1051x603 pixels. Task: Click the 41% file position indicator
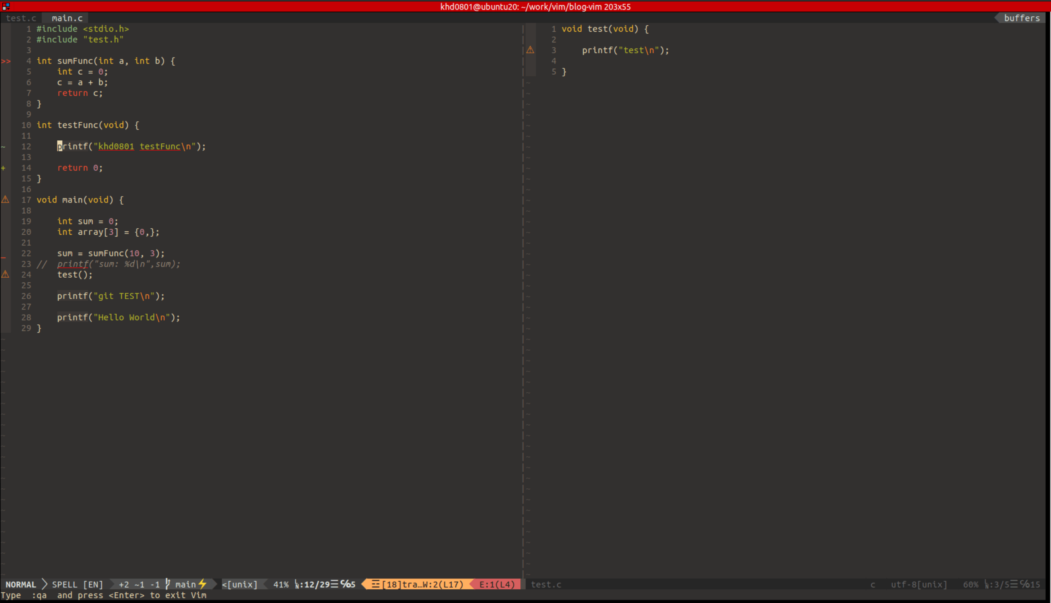pos(281,585)
